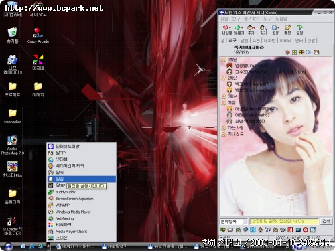The width and height of the screenshot is (335, 251).
Task: Click the music notes icon in Genie bottom bar
Action: [268, 230]
